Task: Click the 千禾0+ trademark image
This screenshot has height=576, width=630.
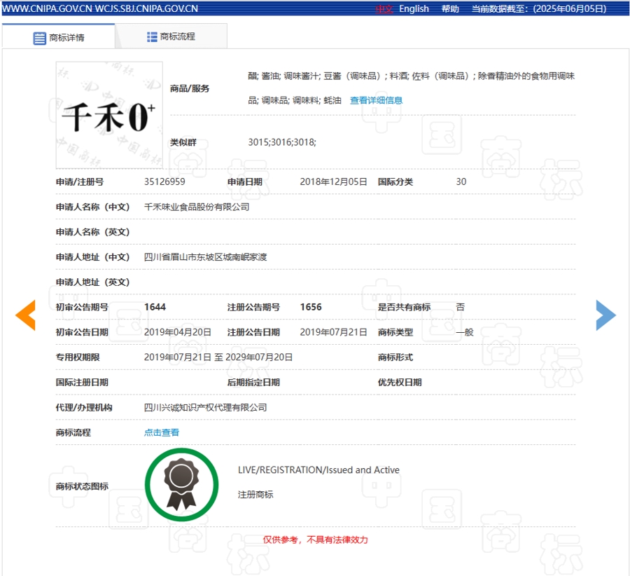Action: click(109, 115)
